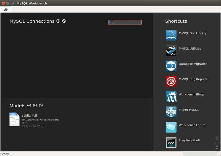Add a new MySQL connection

[58, 21]
